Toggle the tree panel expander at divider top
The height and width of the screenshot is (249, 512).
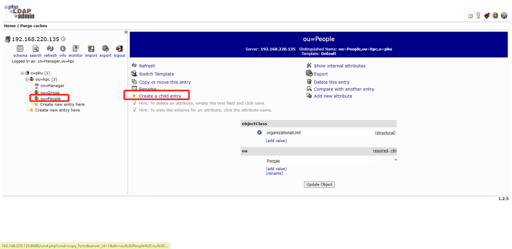click(x=126, y=32)
